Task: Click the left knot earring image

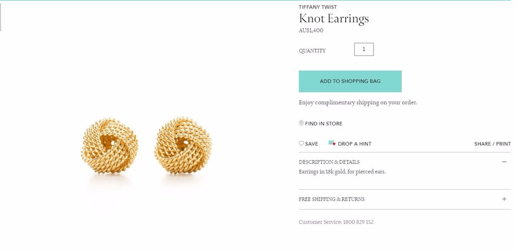Action: [109, 146]
